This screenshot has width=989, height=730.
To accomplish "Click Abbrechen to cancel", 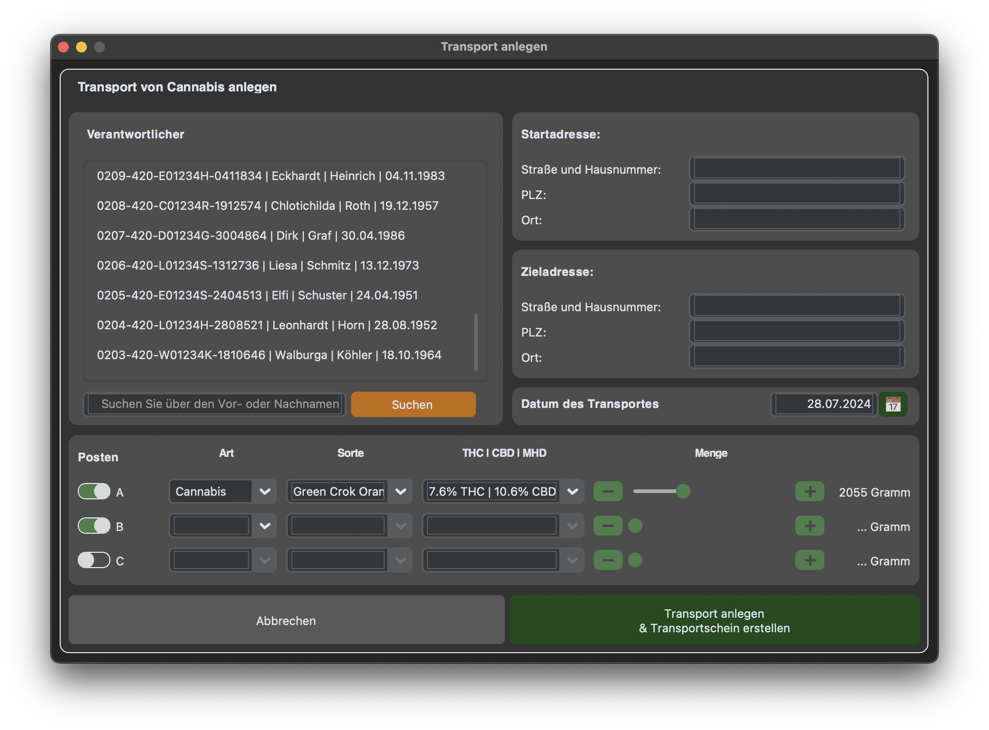I will point(286,620).
